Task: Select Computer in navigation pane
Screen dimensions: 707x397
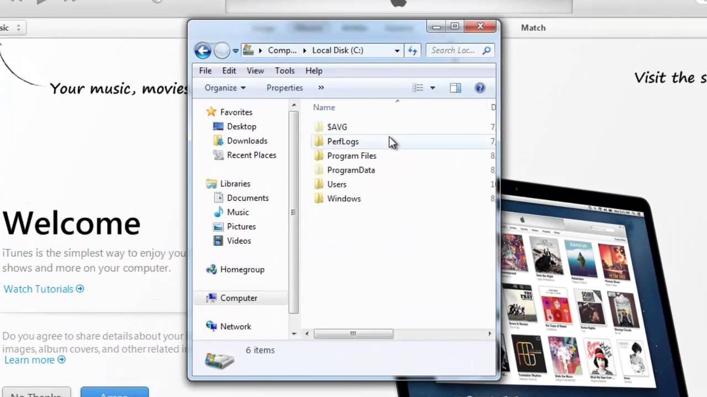Action: 239,298
